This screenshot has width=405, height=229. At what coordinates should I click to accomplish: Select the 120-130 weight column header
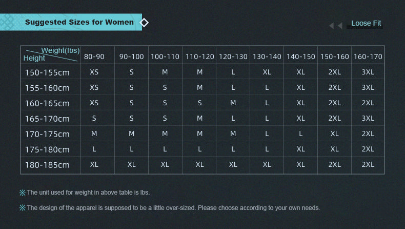click(233, 56)
